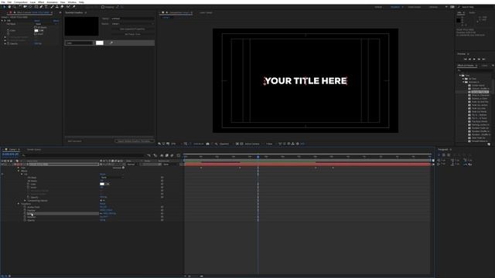The image size is (495, 278).
Task: Click Fill Color swatch in timeline
Action: pos(102,184)
